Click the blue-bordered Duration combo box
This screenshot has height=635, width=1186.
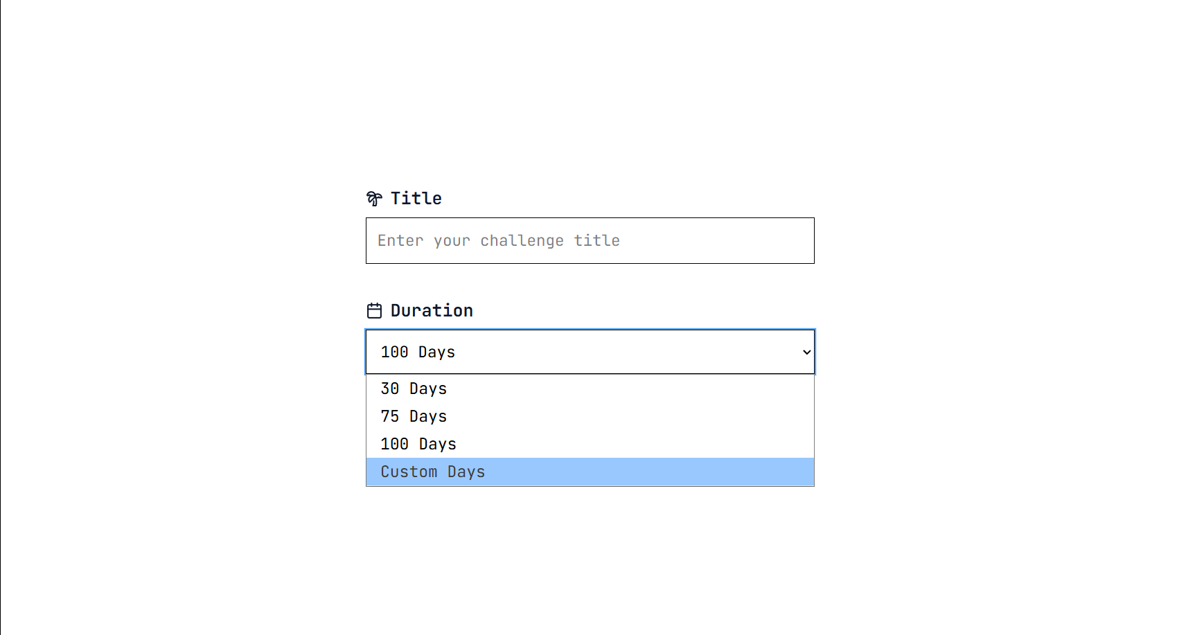coord(590,352)
